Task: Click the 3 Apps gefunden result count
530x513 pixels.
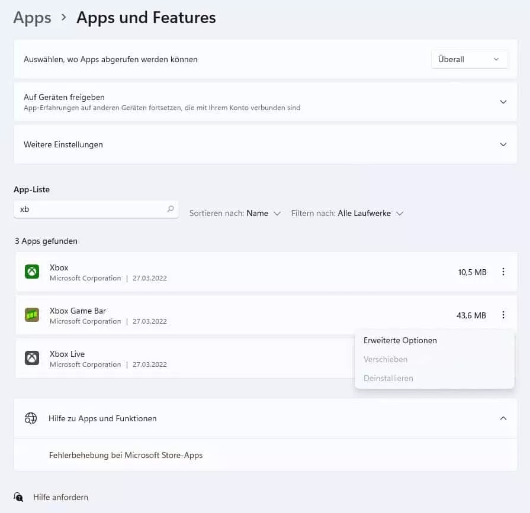Action: coord(46,241)
